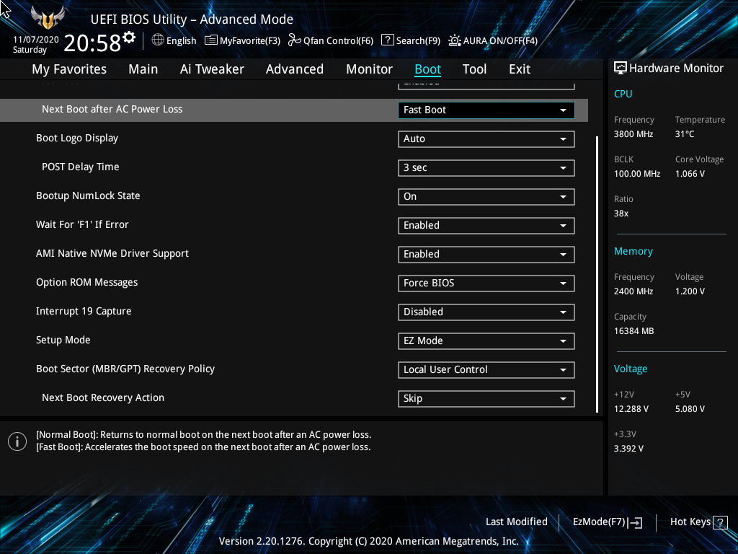This screenshot has height=554, width=738.
Task: Click Last Modified button
Action: (x=516, y=522)
